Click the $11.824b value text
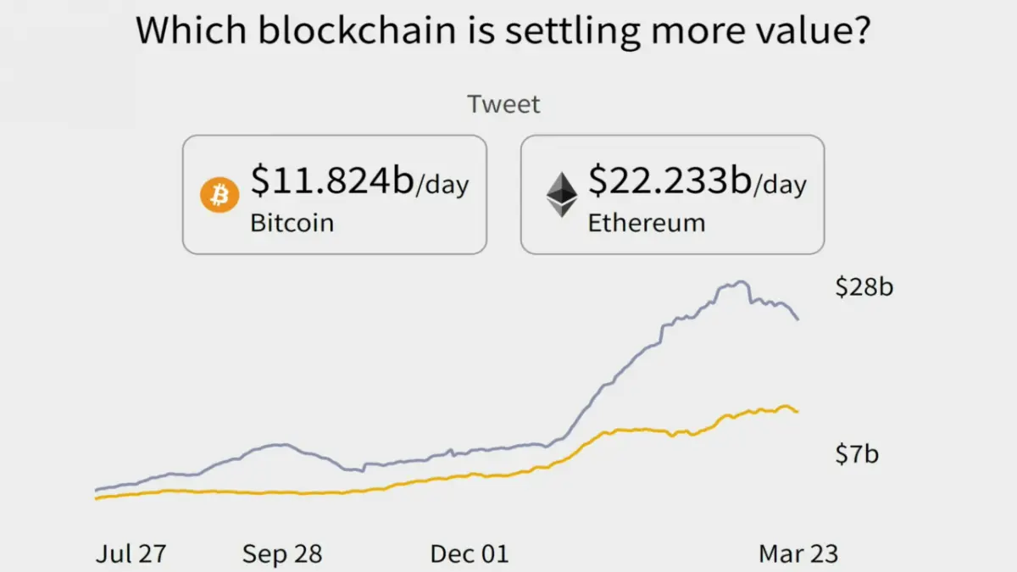 [x=332, y=180]
